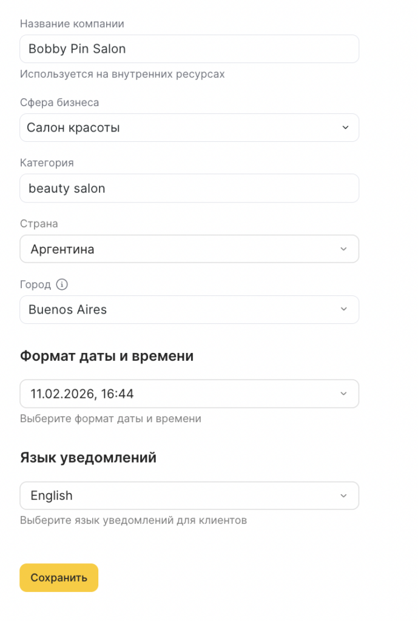The width and height of the screenshot is (418, 621).
Task: Click the Сфера бизнеса label
Action: (x=59, y=102)
